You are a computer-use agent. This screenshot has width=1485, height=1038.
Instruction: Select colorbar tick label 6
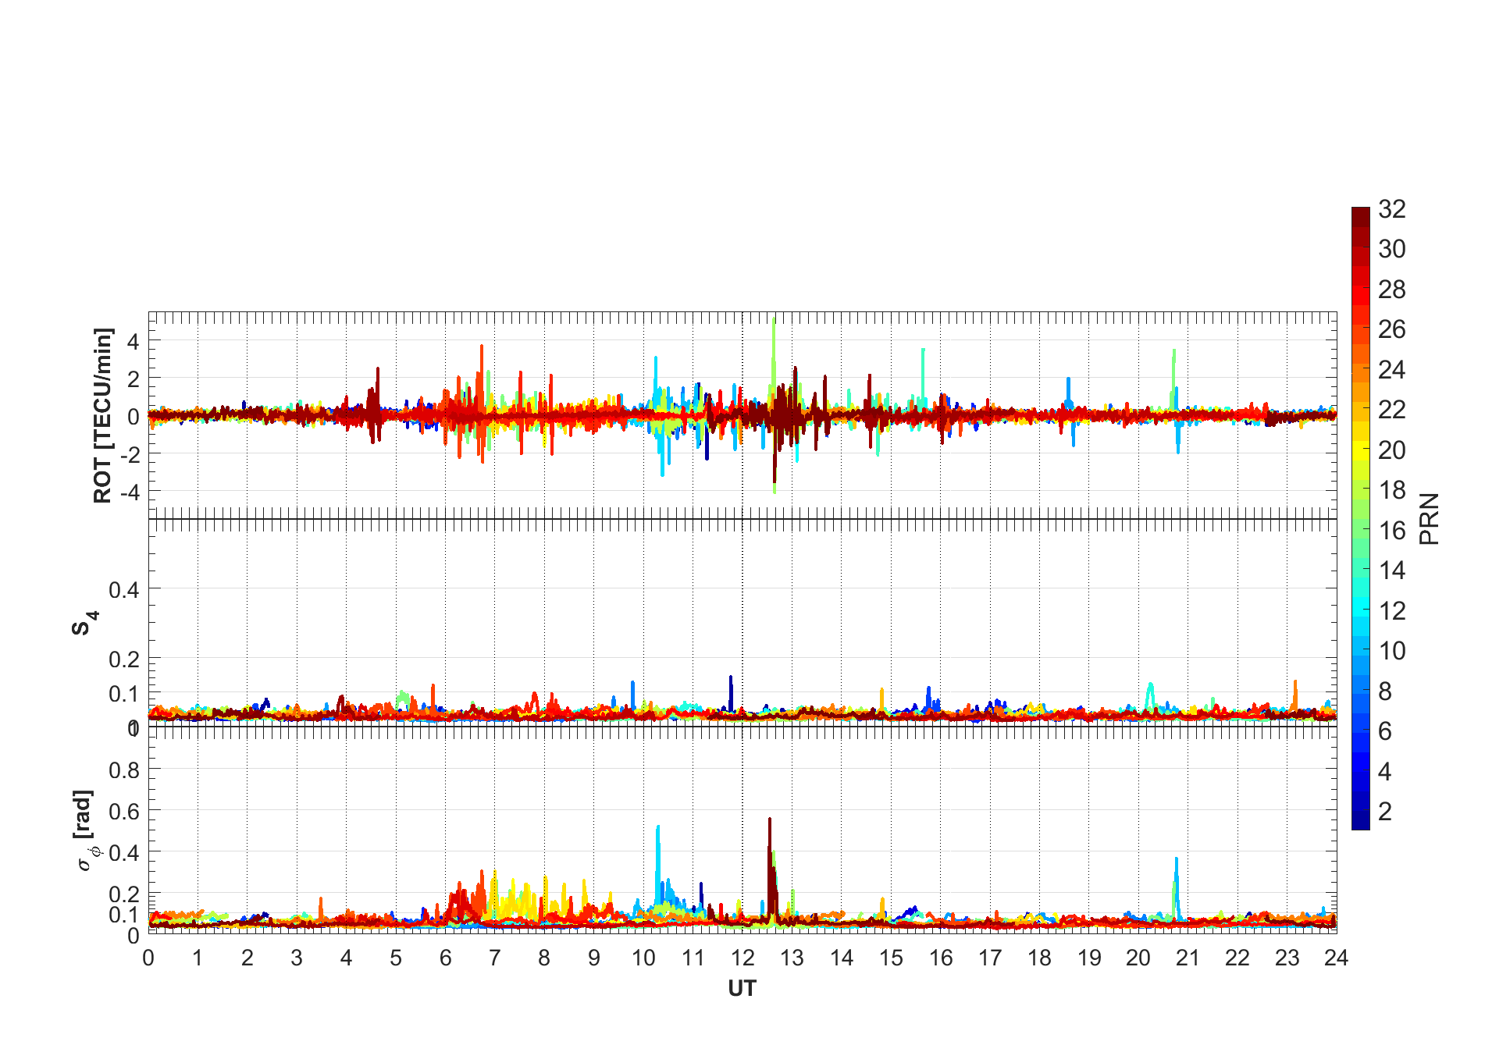point(1385,731)
